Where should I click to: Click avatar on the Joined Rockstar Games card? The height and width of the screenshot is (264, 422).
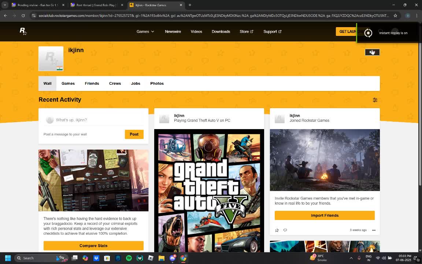(280, 118)
